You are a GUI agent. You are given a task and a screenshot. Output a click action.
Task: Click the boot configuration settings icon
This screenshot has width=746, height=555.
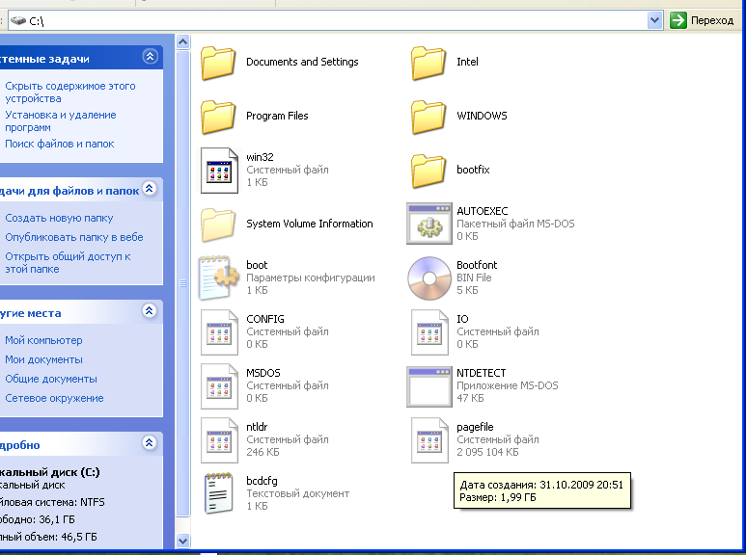(x=218, y=278)
